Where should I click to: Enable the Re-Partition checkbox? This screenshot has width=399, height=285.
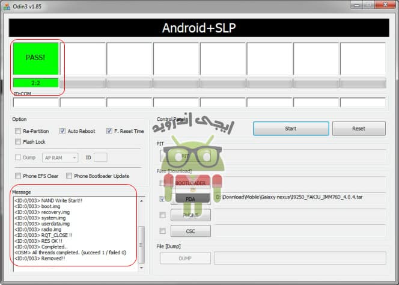click(x=18, y=131)
